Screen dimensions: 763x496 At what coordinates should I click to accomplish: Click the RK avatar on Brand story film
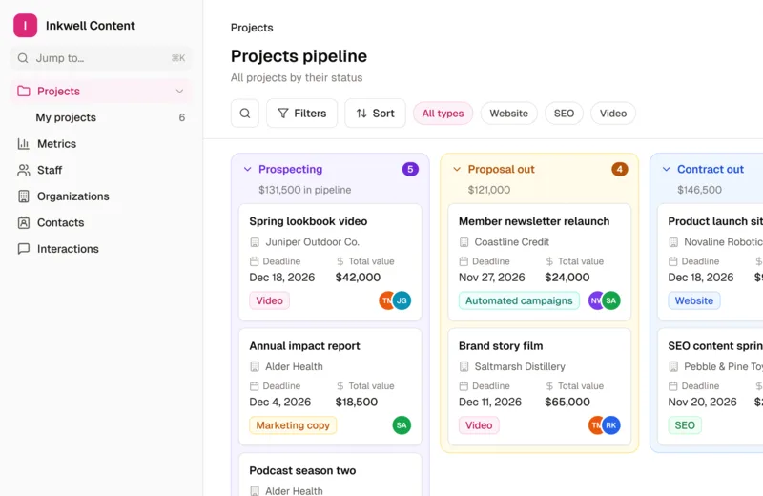pyautogui.click(x=611, y=425)
